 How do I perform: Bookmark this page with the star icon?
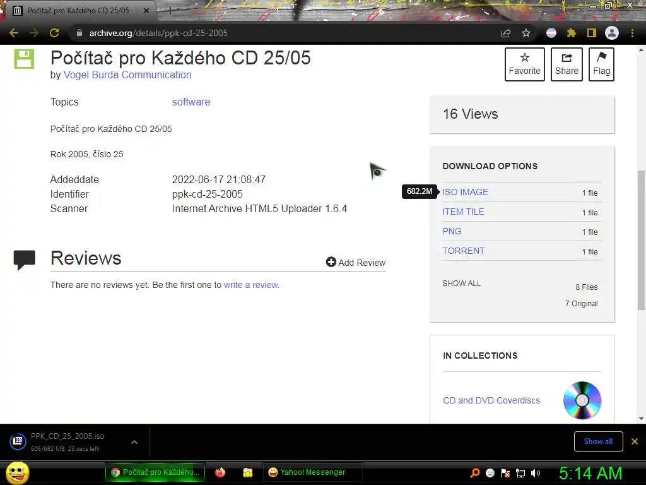526,33
